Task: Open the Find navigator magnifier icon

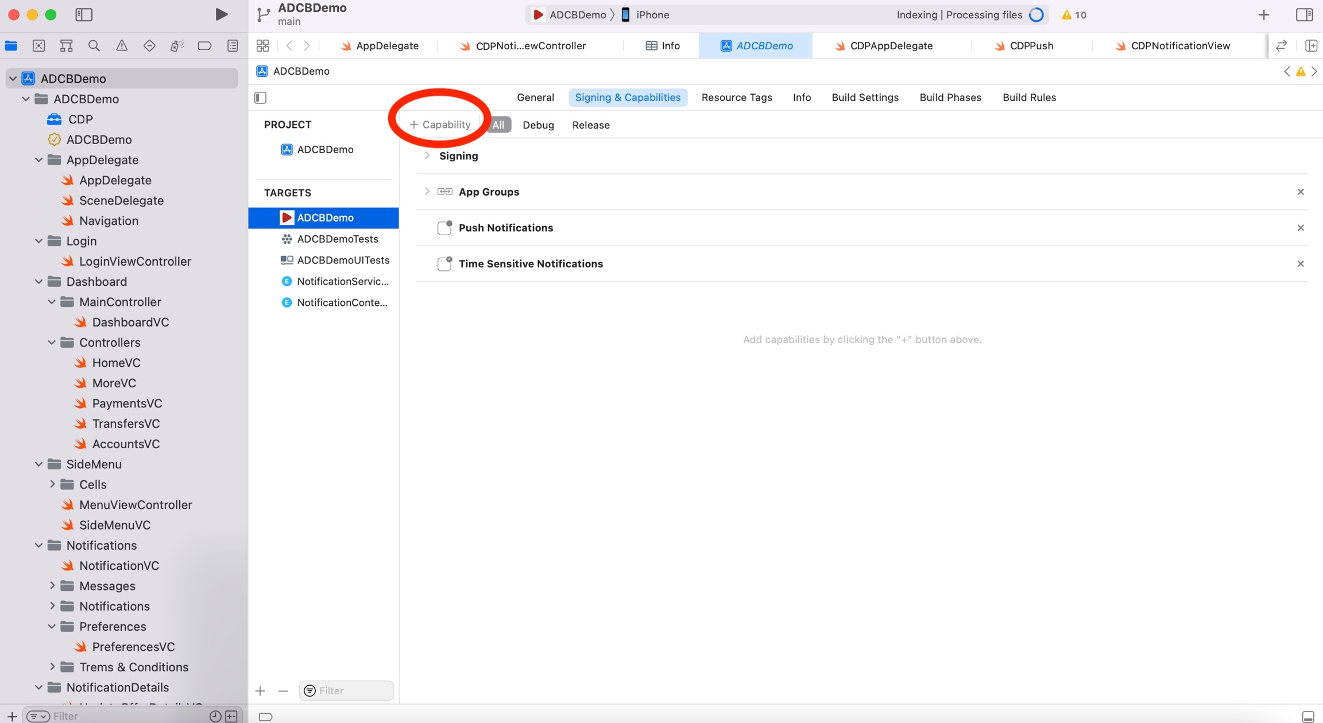Action: (x=94, y=46)
